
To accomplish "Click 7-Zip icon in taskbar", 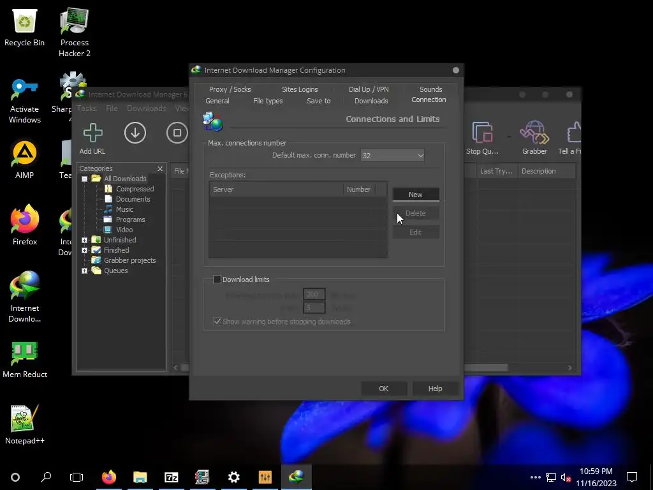I will click(x=171, y=477).
